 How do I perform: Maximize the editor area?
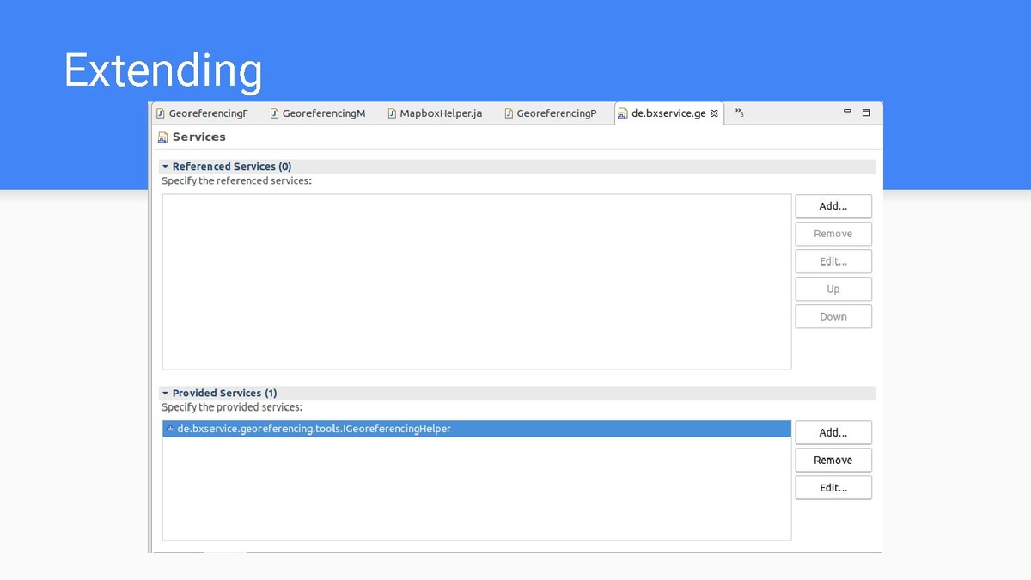coord(866,113)
